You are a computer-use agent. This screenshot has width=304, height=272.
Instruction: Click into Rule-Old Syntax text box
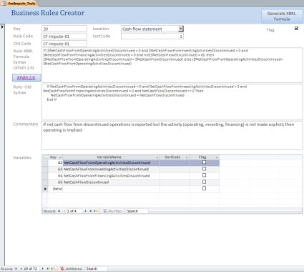tap(172, 102)
